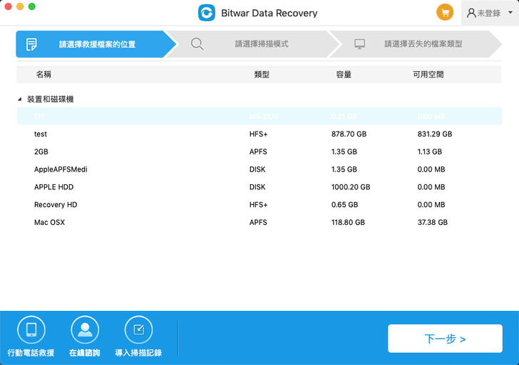Screen dimensions: 519x365
Task: Open 行動電話救援 phone rescue icon
Action: 31,330
